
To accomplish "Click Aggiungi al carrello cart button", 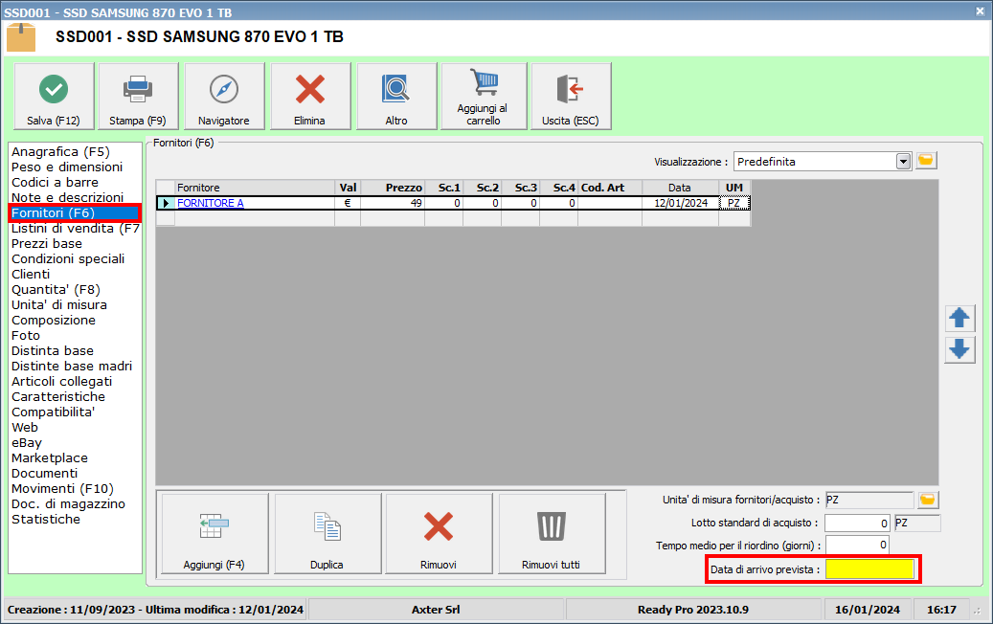I will tap(484, 97).
